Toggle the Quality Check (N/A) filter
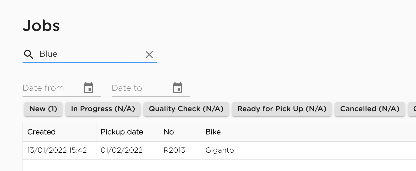The width and height of the screenshot is (416, 171). point(186,109)
